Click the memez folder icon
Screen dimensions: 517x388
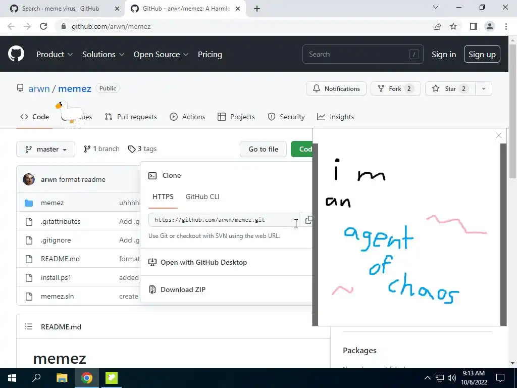(29, 203)
